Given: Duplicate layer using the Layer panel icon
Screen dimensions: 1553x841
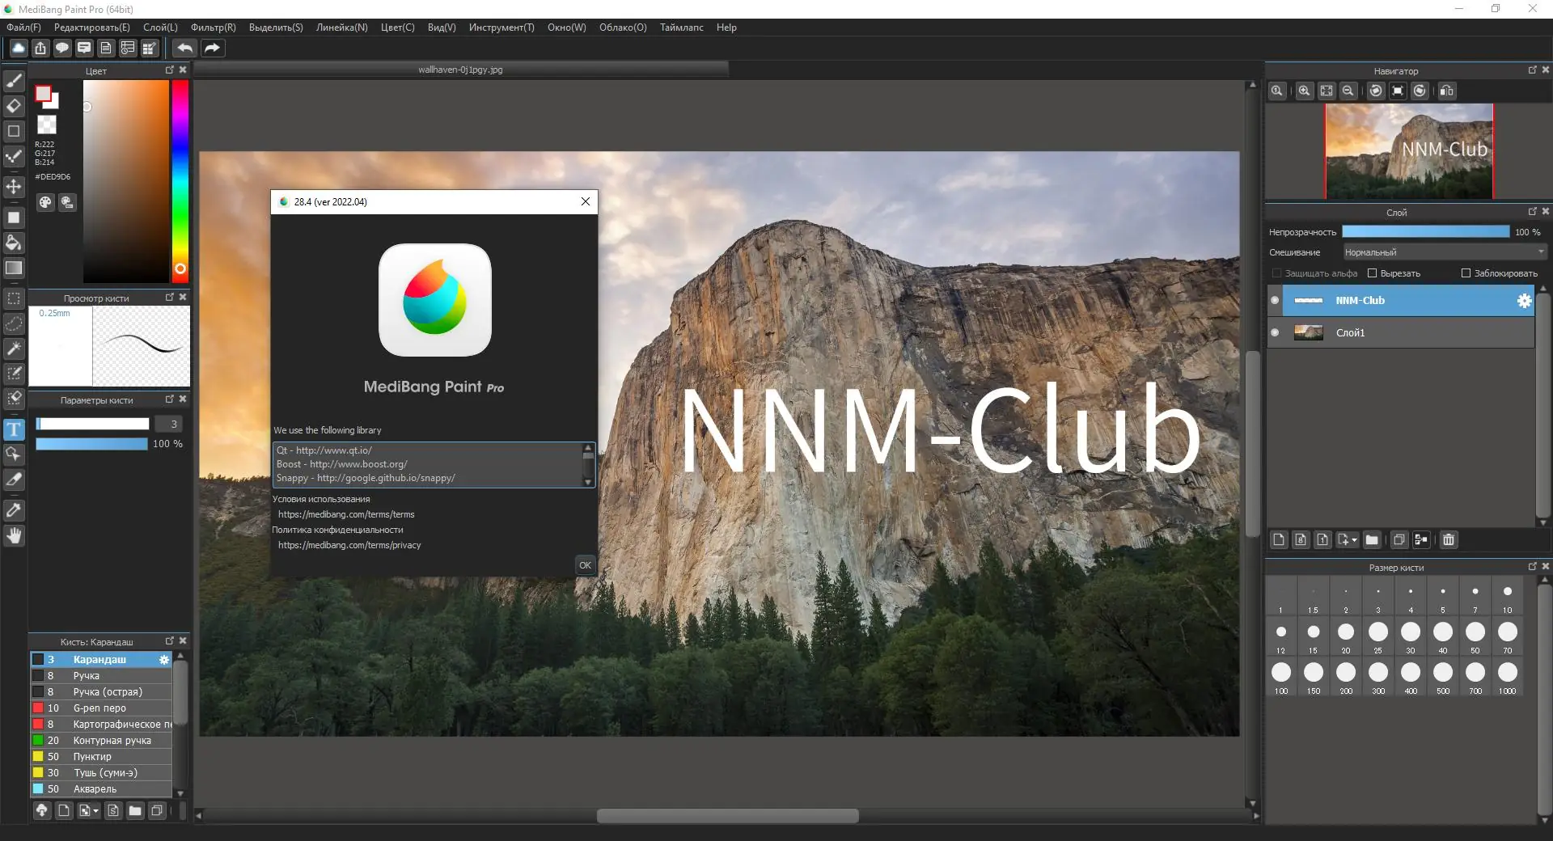Looking at the screenshot, I should (x=1399, y=539).
